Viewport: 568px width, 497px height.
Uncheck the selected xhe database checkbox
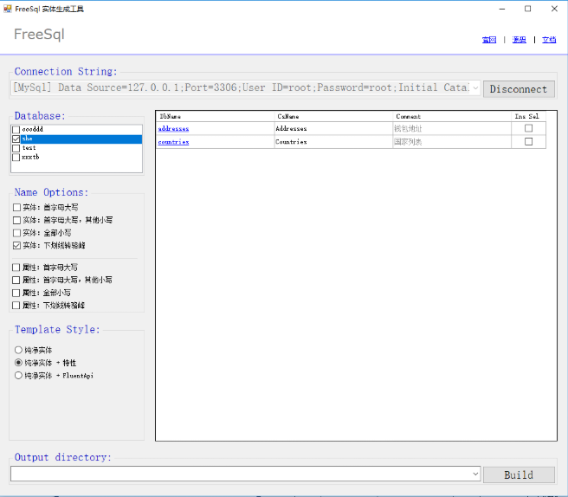click(x=16, y=139)
